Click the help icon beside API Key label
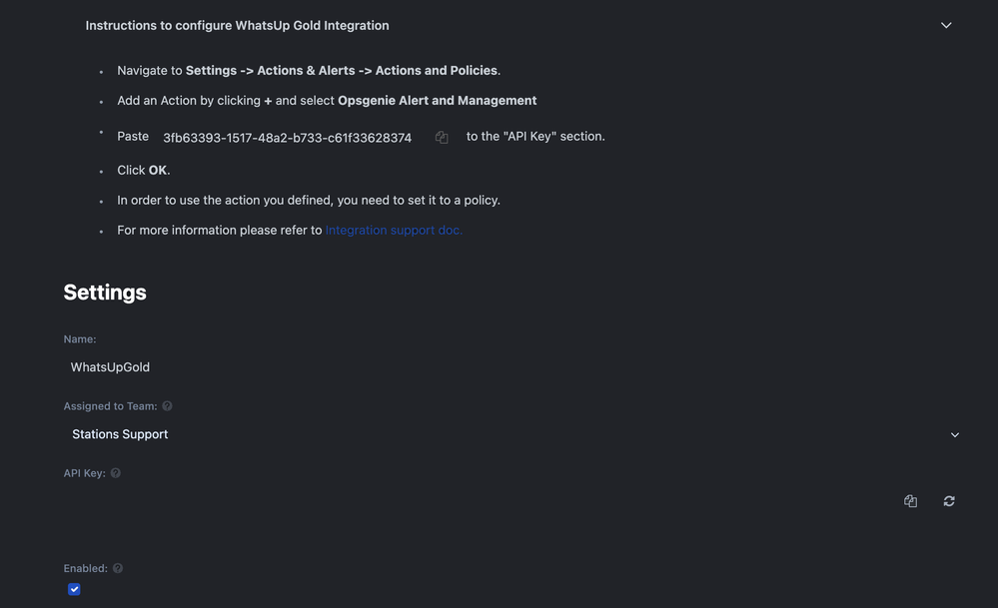 point(115,472)
